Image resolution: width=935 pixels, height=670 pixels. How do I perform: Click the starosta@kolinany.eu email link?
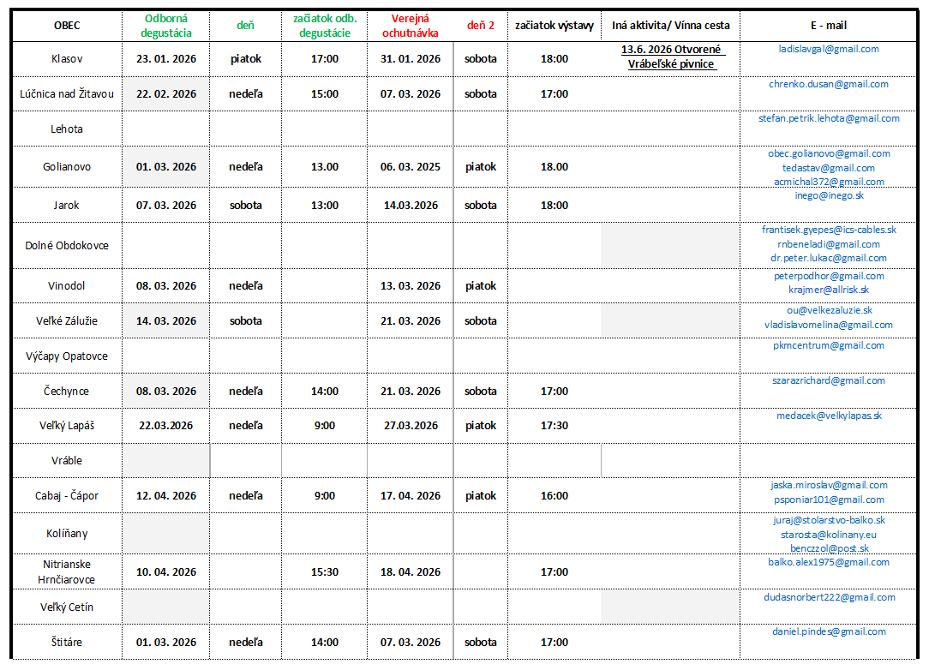pos(828,535)
